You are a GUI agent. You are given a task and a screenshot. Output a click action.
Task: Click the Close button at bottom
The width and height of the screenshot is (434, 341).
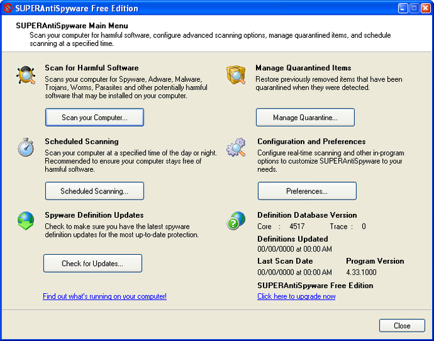(x=402, y=326)
